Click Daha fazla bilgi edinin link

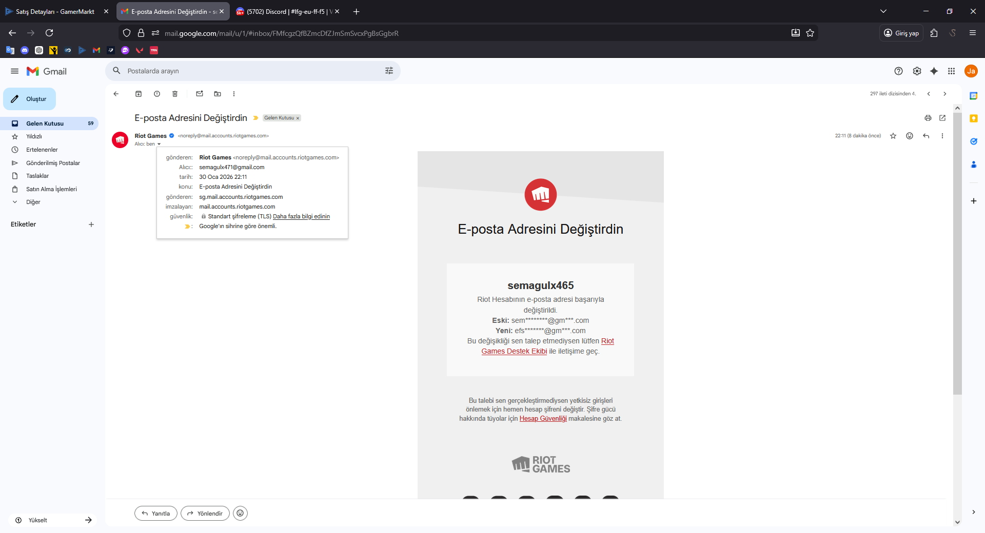coord(301,217)
